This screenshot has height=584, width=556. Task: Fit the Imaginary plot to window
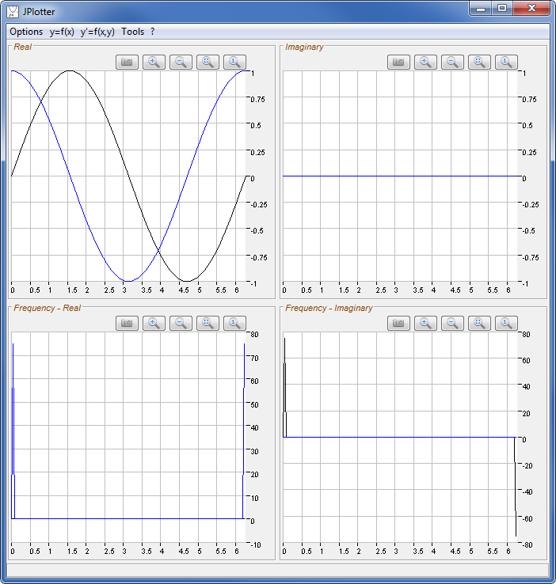tap(480, 62)
